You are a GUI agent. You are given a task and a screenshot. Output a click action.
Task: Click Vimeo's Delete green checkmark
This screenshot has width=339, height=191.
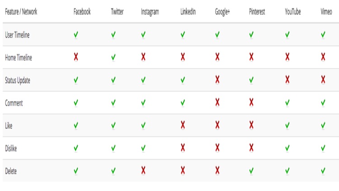pyautogui.click(x=323, y=171)
